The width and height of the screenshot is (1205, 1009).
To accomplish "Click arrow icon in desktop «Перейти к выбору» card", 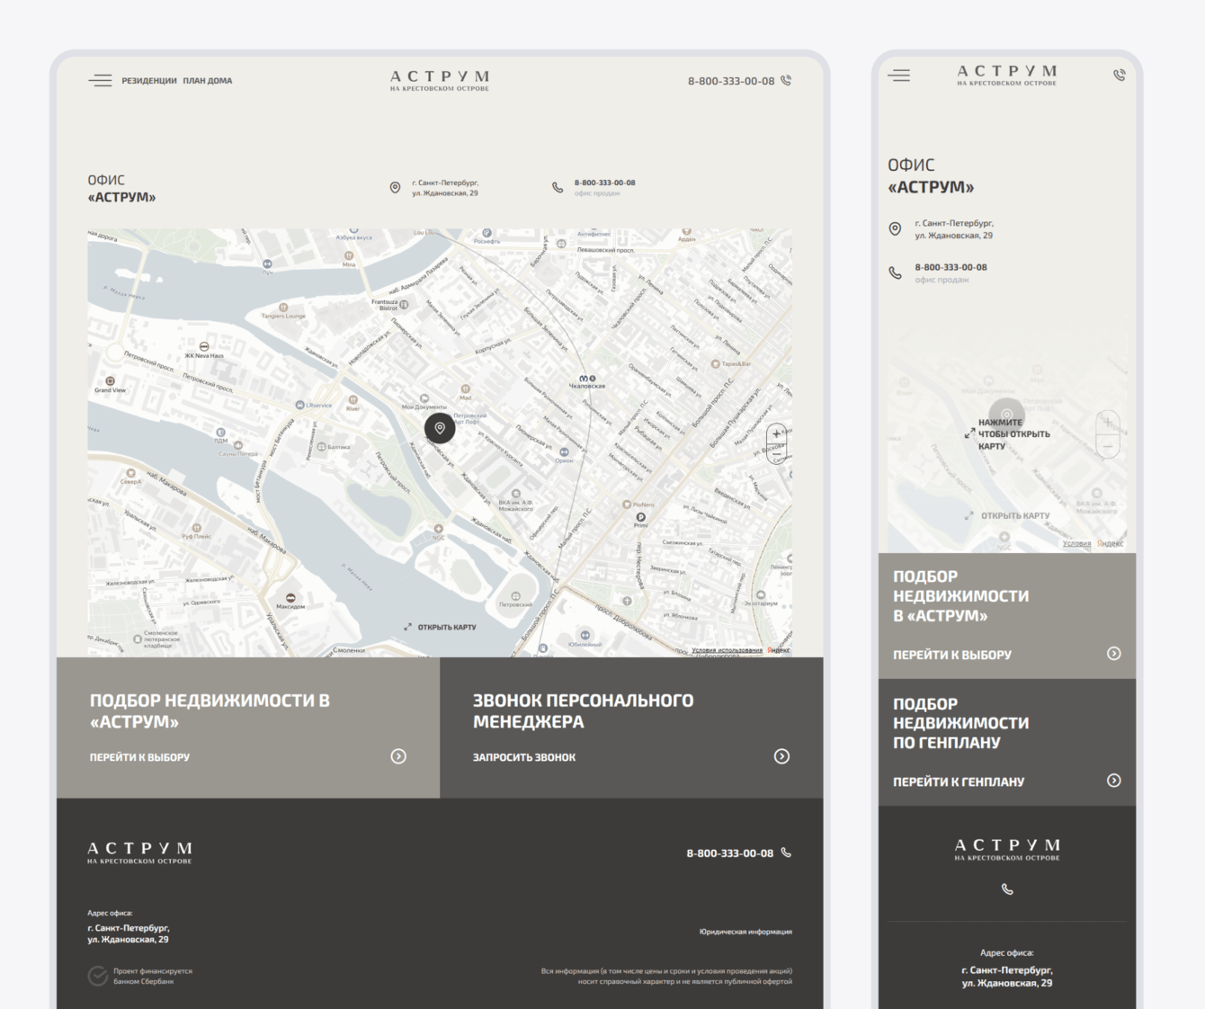I will (398, 756).
